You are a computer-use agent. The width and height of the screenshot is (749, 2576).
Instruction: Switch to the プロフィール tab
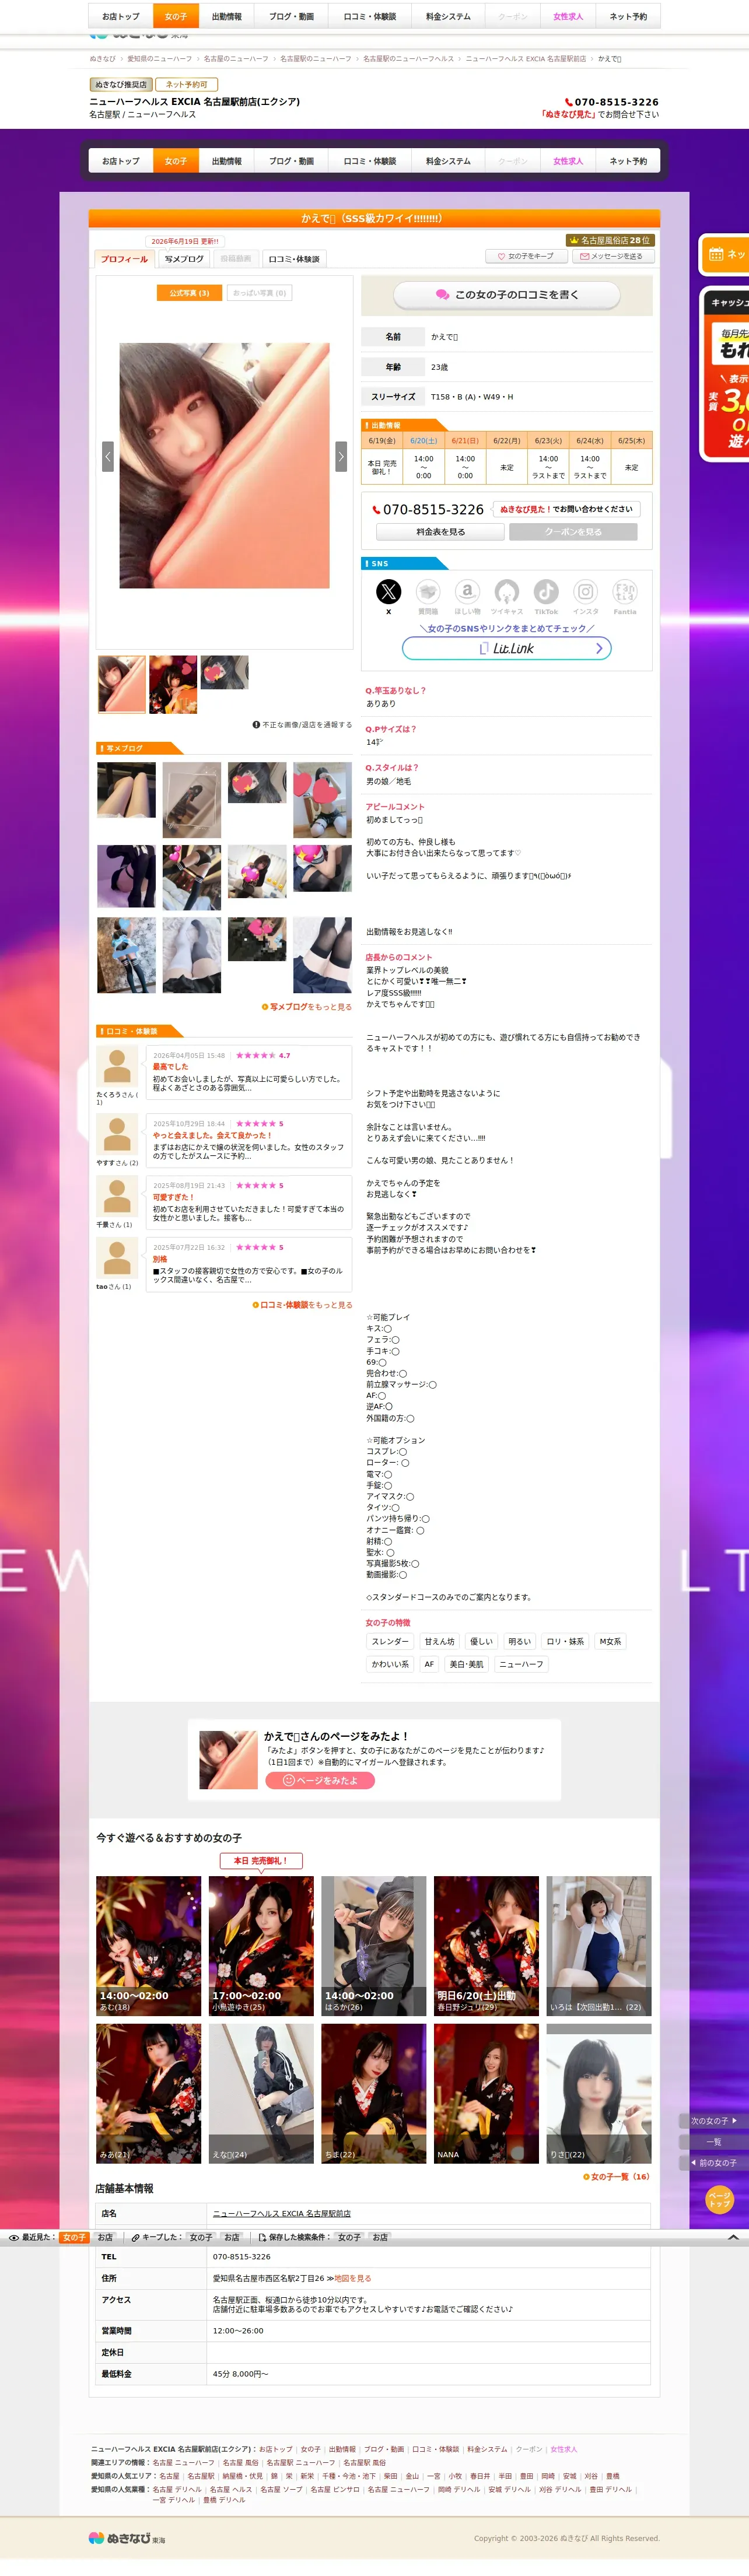(124, 259)
